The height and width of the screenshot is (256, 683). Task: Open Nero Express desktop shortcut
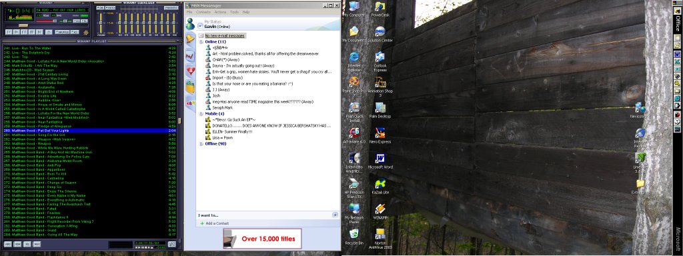point(380,135)
